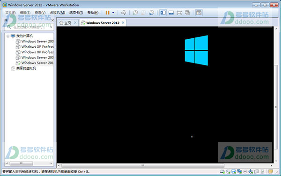
Task: Enter full screen mode via toolbar icon
Action: (179, 13)
